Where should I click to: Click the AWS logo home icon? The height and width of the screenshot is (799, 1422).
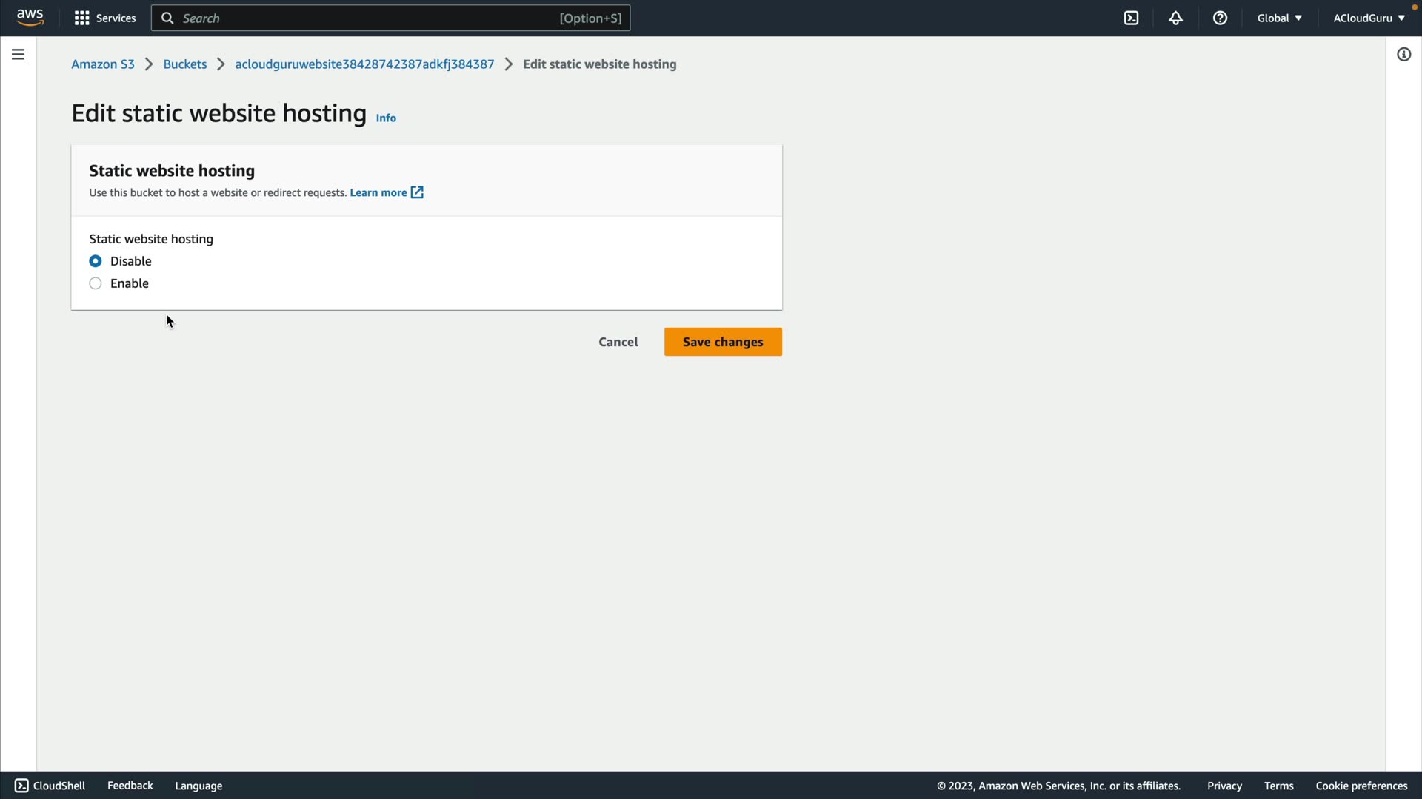point(30,18)
